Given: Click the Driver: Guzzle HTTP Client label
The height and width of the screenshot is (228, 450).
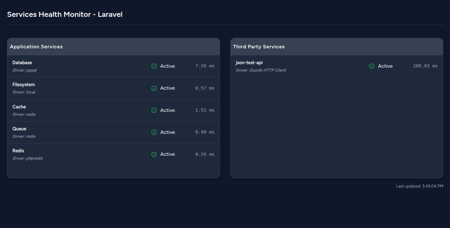Looking at the screenshot, I should [x=261, y=70].
